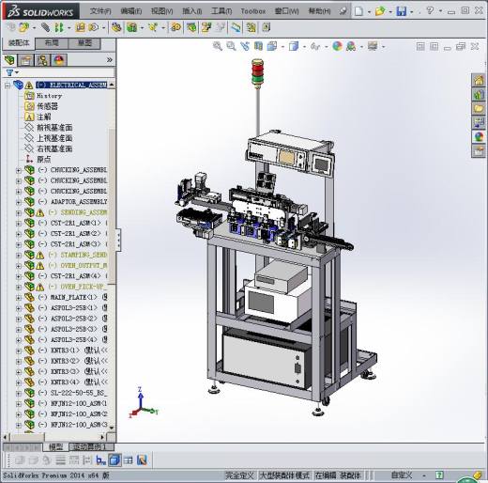
Task: Switch to the DisplayManager tab icon
Action: click(x=59, y=60)
